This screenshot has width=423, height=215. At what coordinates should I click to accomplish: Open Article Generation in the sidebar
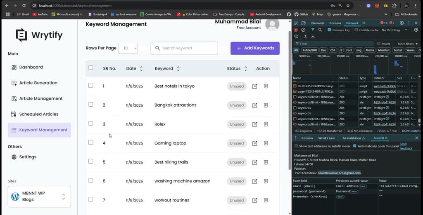point(38,83)
